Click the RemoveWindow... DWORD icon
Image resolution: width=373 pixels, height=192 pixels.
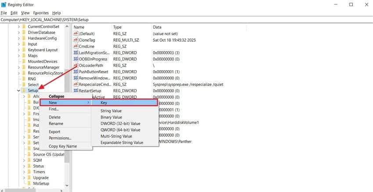(x=76, y=78)
